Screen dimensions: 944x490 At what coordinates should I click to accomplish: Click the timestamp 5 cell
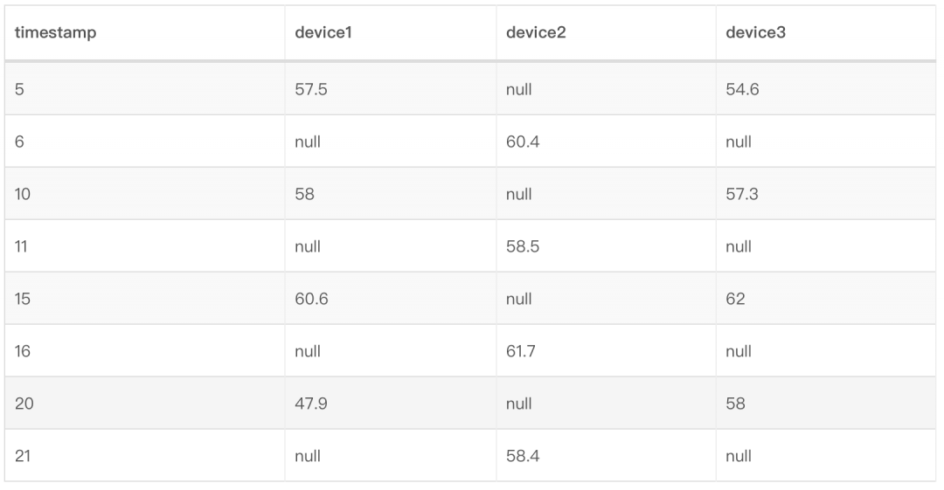pyautogui.click(x=18, y=88)
